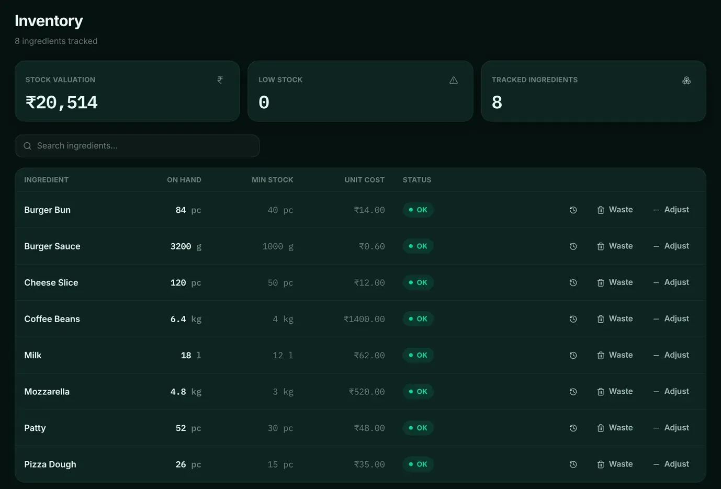Open history for Pizza Dough row
The height and width of the screenshot is (489, 721).
pos(573,464)
